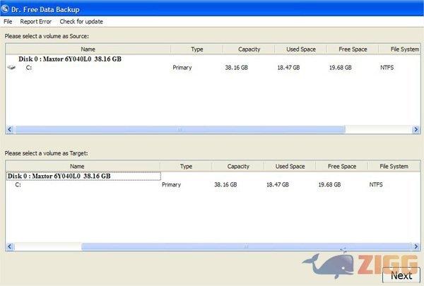Choose C: volume in the target list
The image size is (424, 286).
point(18,184)
